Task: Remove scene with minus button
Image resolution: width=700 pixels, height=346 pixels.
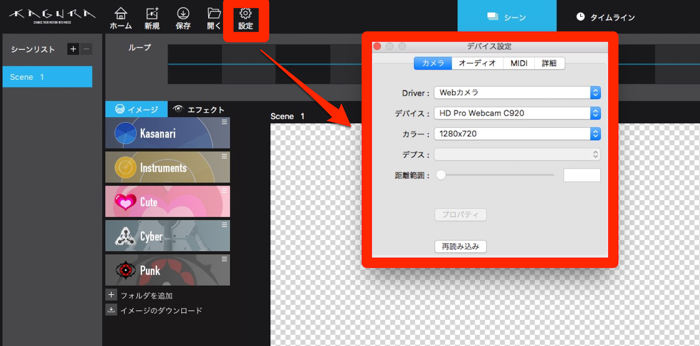Action: pos(86,49)
